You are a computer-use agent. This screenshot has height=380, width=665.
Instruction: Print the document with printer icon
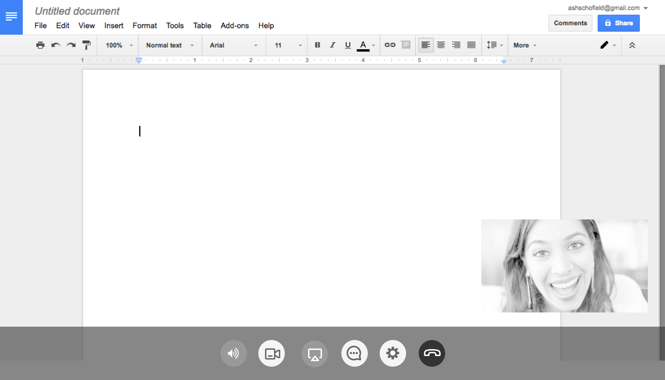click(40, 45)
